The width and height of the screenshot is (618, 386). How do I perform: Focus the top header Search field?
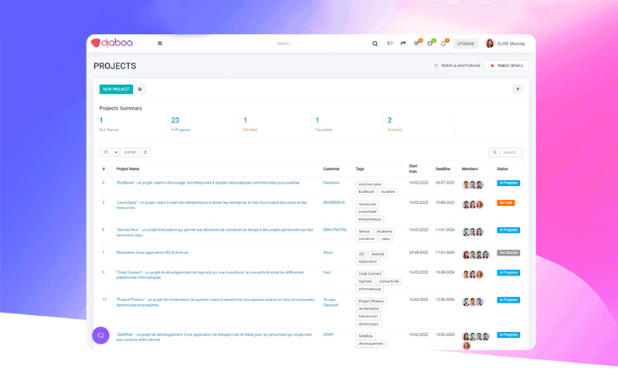(x=284, y=43)
